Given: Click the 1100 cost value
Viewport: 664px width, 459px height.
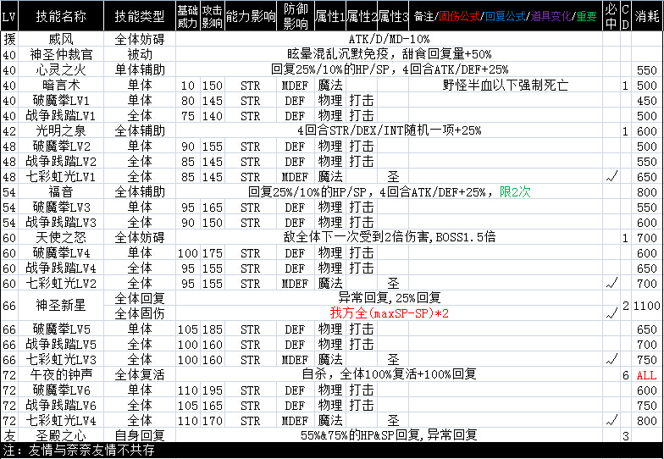Looking at the screenshot, I should coord(647,305).
